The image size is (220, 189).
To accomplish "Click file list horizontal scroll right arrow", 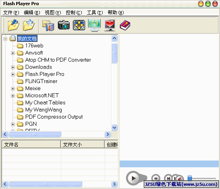I will pyautogui.click(x=115, y=184).
